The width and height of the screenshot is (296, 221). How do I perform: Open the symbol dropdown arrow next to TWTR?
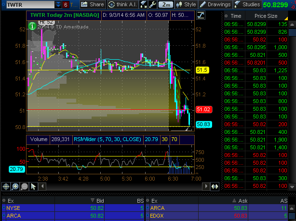pyautogui.click(x=58, y=4)
